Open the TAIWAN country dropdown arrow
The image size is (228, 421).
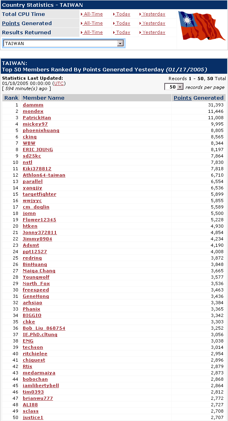click(120, 43)
